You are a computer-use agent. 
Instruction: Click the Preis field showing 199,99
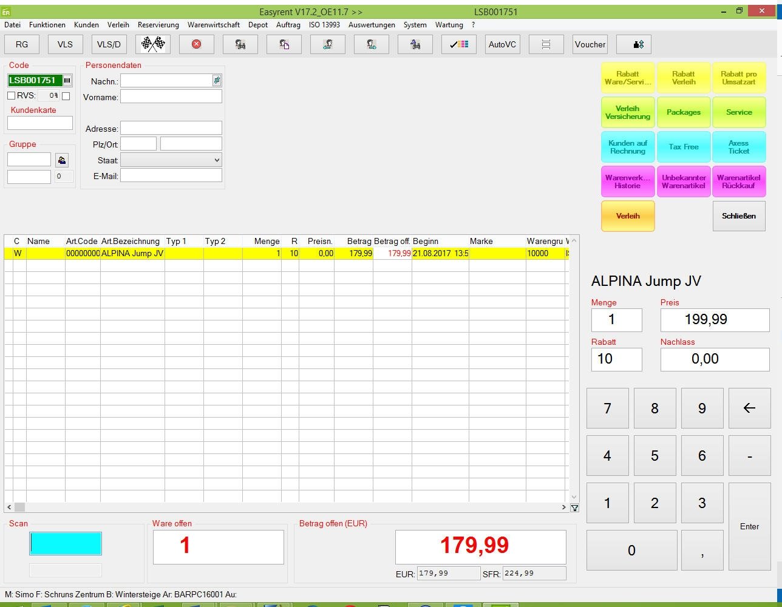click(x=715, y=320)
